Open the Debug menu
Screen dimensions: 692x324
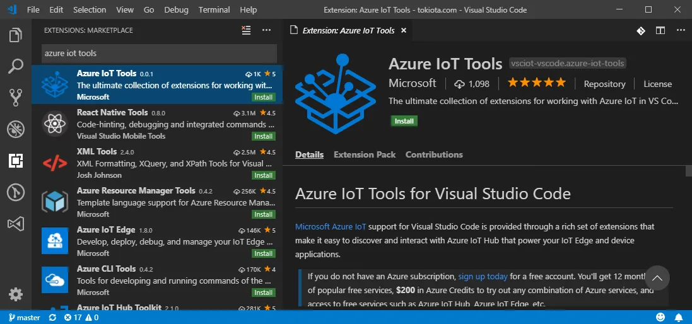(176, 9)
